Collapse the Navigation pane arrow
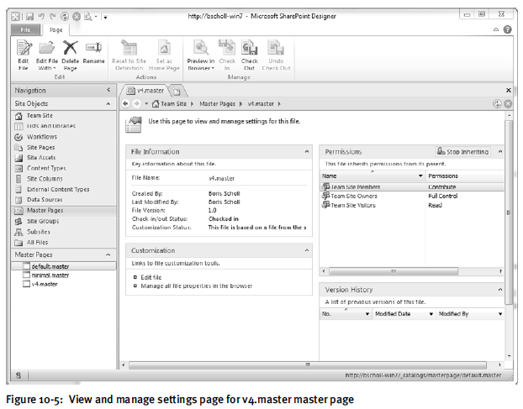523x409 pixels. (x=108, y=90)
